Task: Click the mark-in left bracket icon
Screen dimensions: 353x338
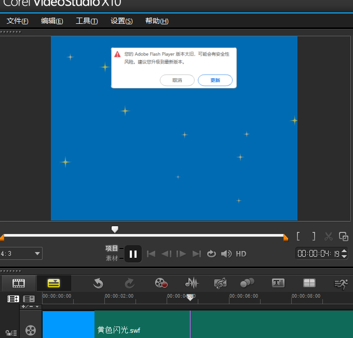Action: click(298, 237)
